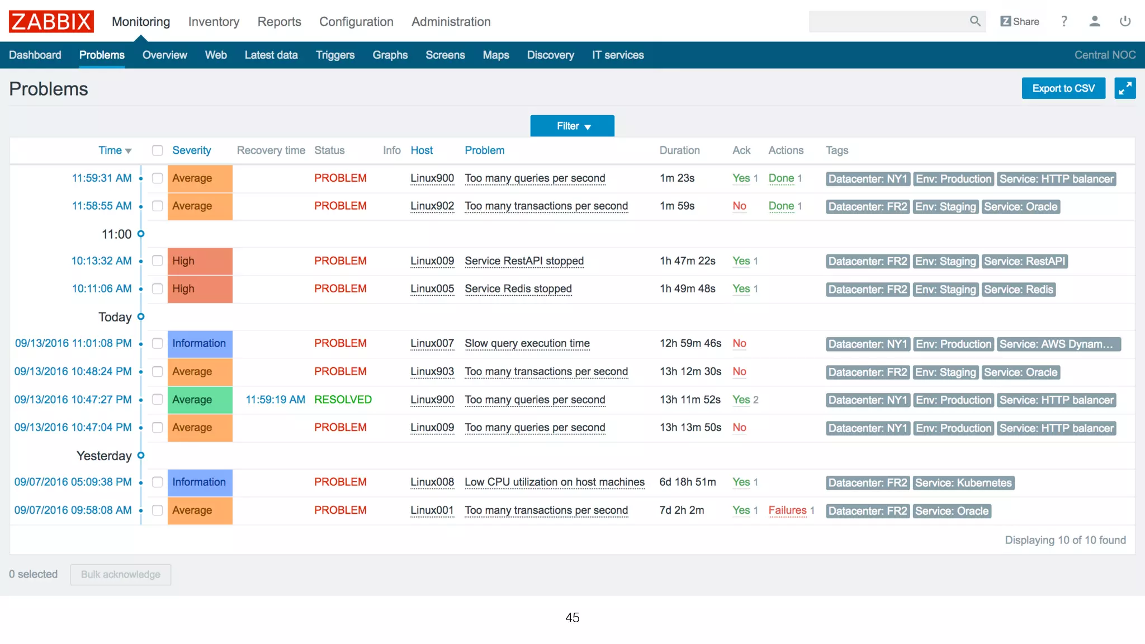
Task: Sort by the Time column arrow
Action: pos(129,151)
